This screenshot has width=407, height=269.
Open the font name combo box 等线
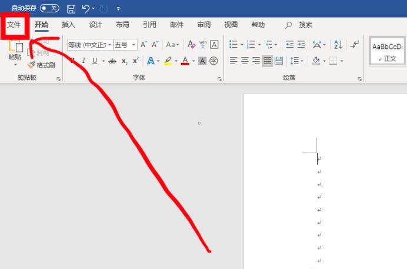coord(90,45)
